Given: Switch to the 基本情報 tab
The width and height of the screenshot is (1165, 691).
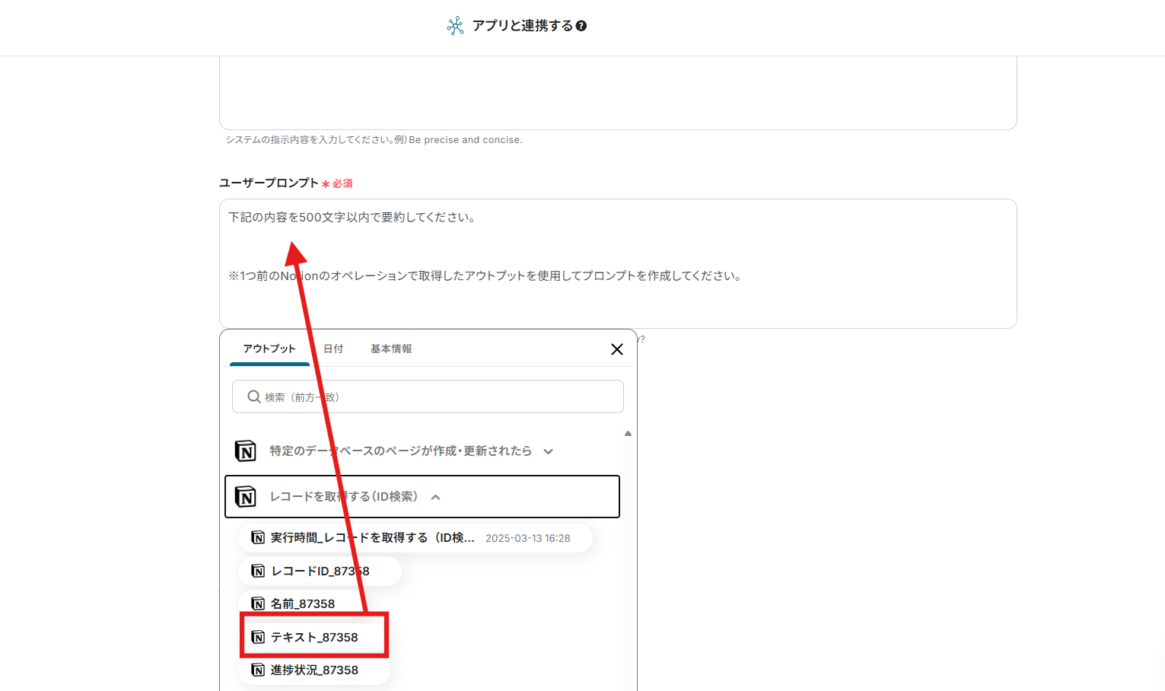Looking at the screenshot, I should (391, 349).
